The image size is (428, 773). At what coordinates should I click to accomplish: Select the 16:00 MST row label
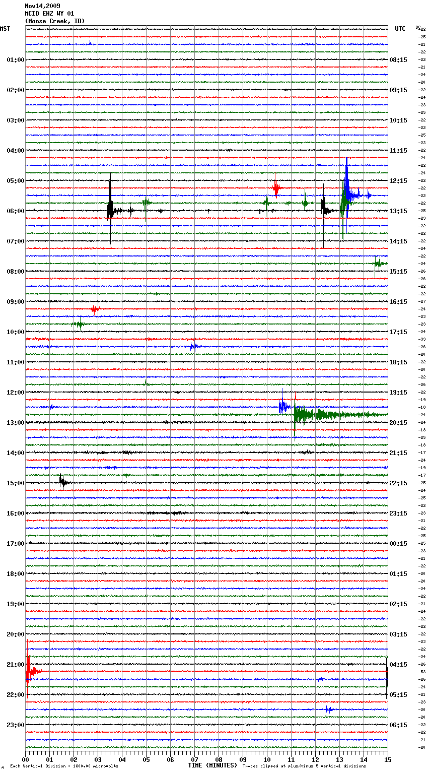[x=16, y=513]
